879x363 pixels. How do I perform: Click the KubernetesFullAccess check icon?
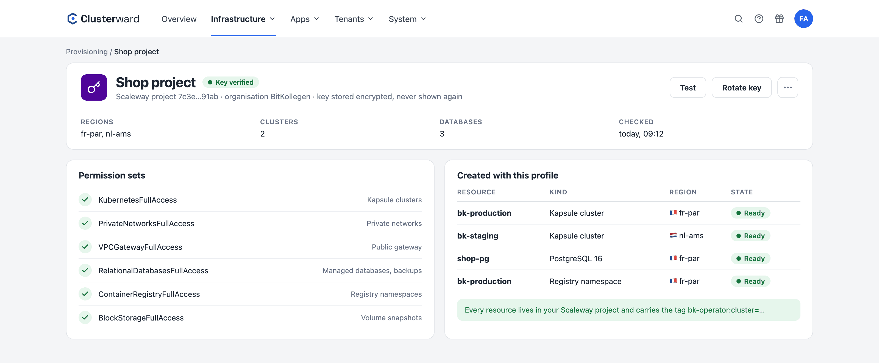click(x=85, y=200)
